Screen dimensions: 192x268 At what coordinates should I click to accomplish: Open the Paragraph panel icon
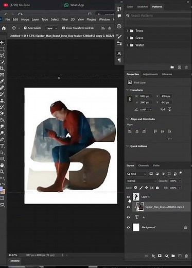point(119,60)
